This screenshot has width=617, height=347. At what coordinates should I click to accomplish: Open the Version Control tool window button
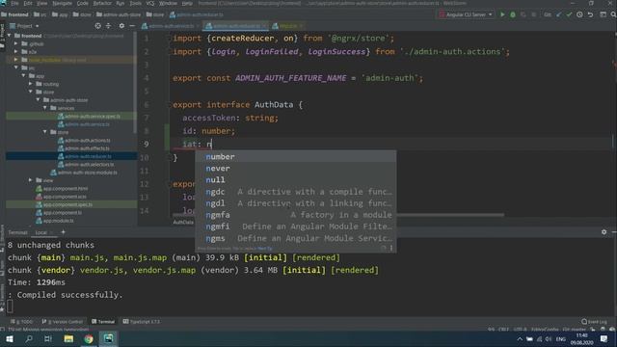pos(63,321)
